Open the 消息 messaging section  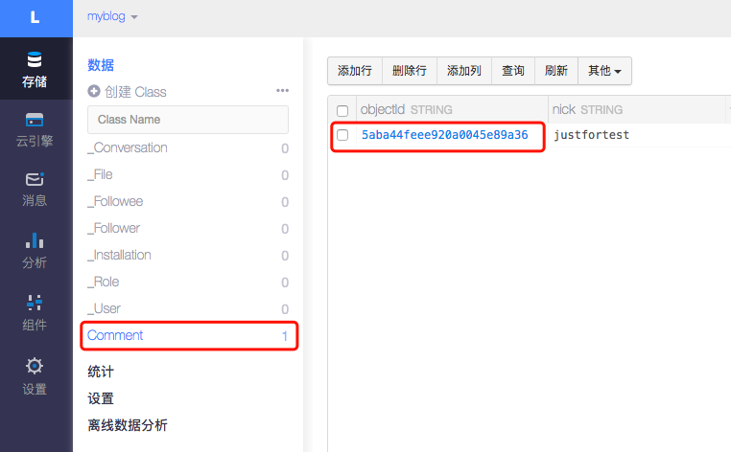35,190
